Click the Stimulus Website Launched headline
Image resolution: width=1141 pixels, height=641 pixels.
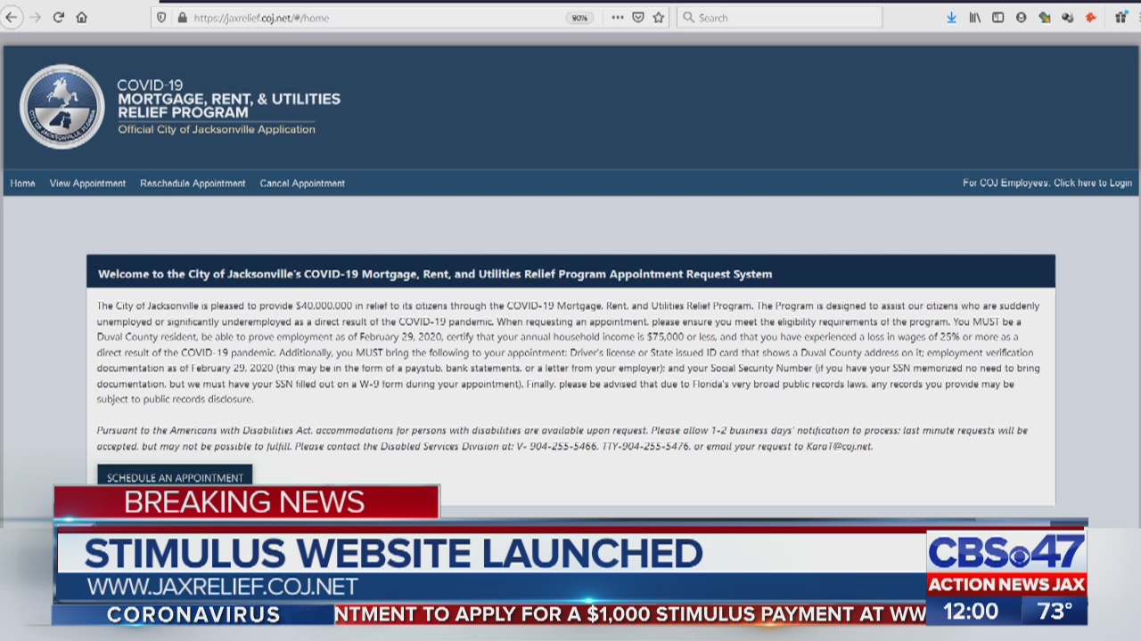[393, 554]
